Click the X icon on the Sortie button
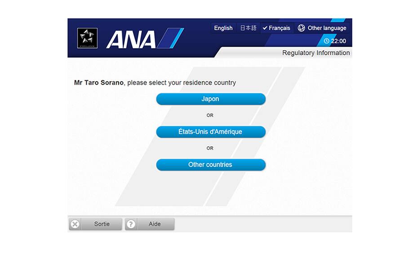418x258 pixels. (x=75, y=224)
